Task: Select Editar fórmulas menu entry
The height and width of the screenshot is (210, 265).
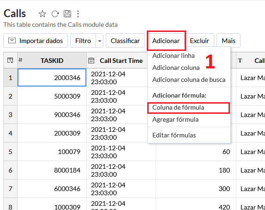Action: pos(189,135)
